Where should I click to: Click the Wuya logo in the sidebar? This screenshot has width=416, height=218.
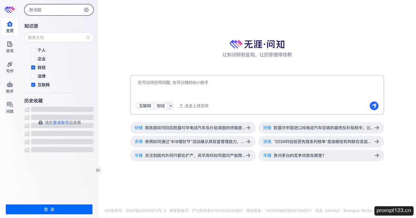coord(10,9)
